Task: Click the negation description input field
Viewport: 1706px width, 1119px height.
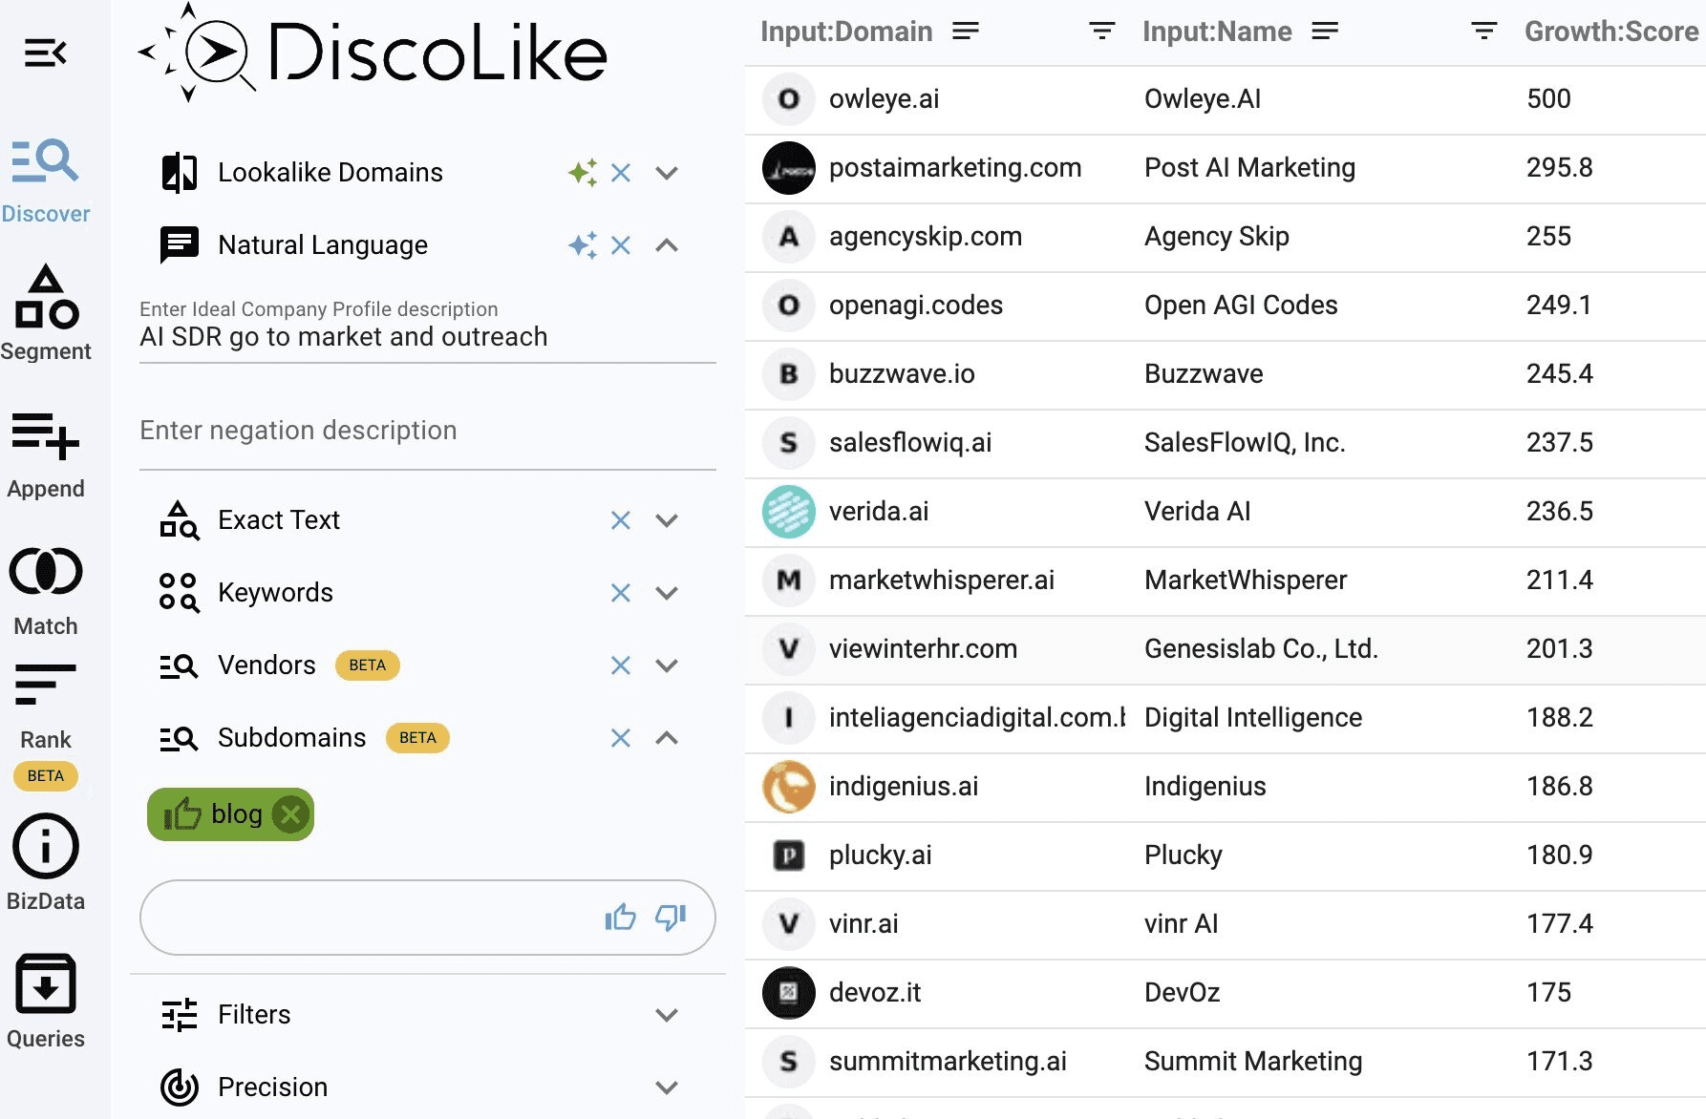Action: (x=427, y=431)
